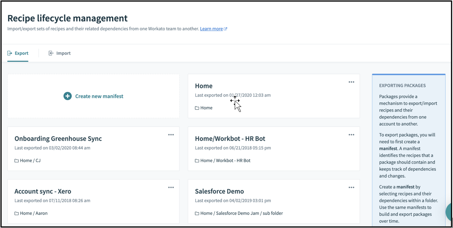The height and width of the screenshot is (228, 453).
Task: Follow the Learn more link
Action: (x=211, y=29)
